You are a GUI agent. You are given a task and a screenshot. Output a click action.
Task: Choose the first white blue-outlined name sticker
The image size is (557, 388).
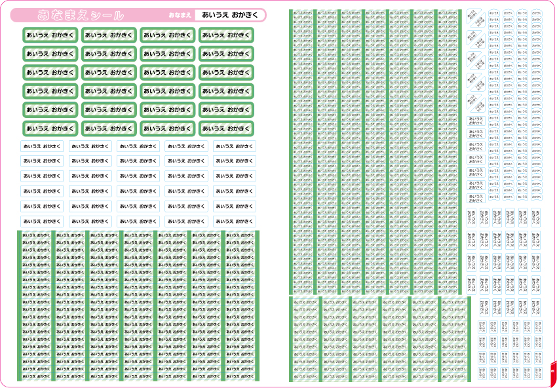(x=42, y=146)
